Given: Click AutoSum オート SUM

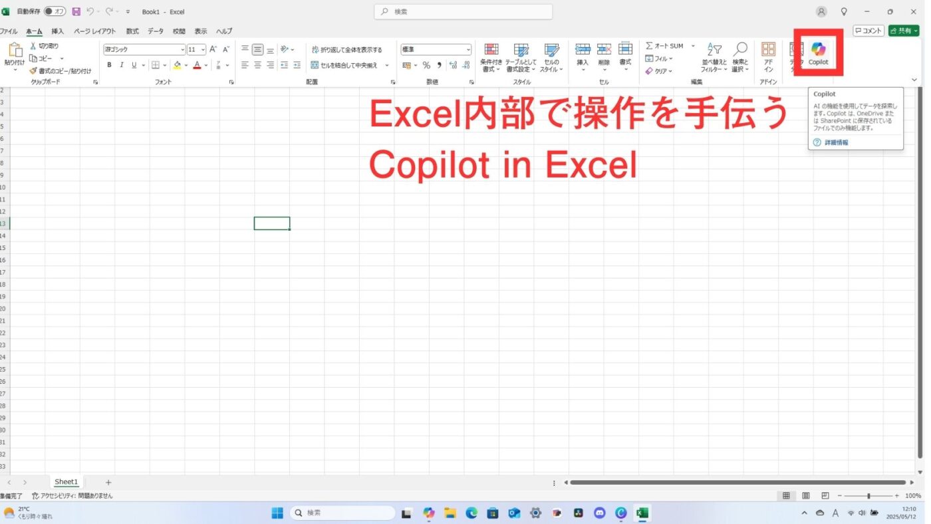Looking at the screenshot, I should click(x=664, y=46).
